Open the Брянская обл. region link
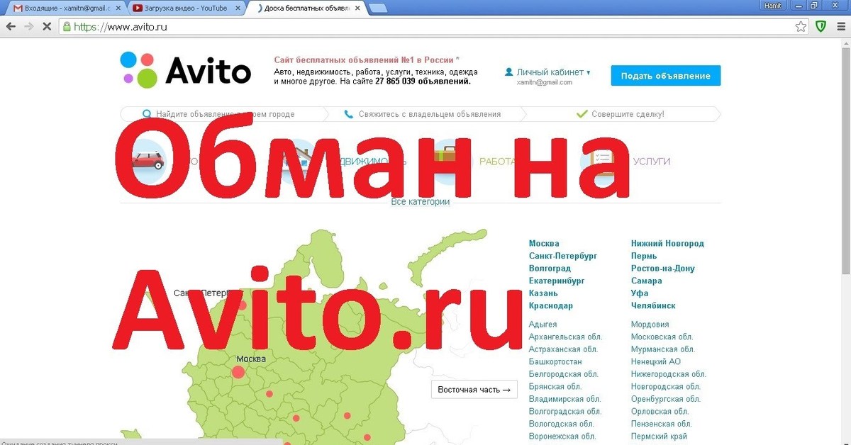The image size is (851, 445). click(555, 386)
